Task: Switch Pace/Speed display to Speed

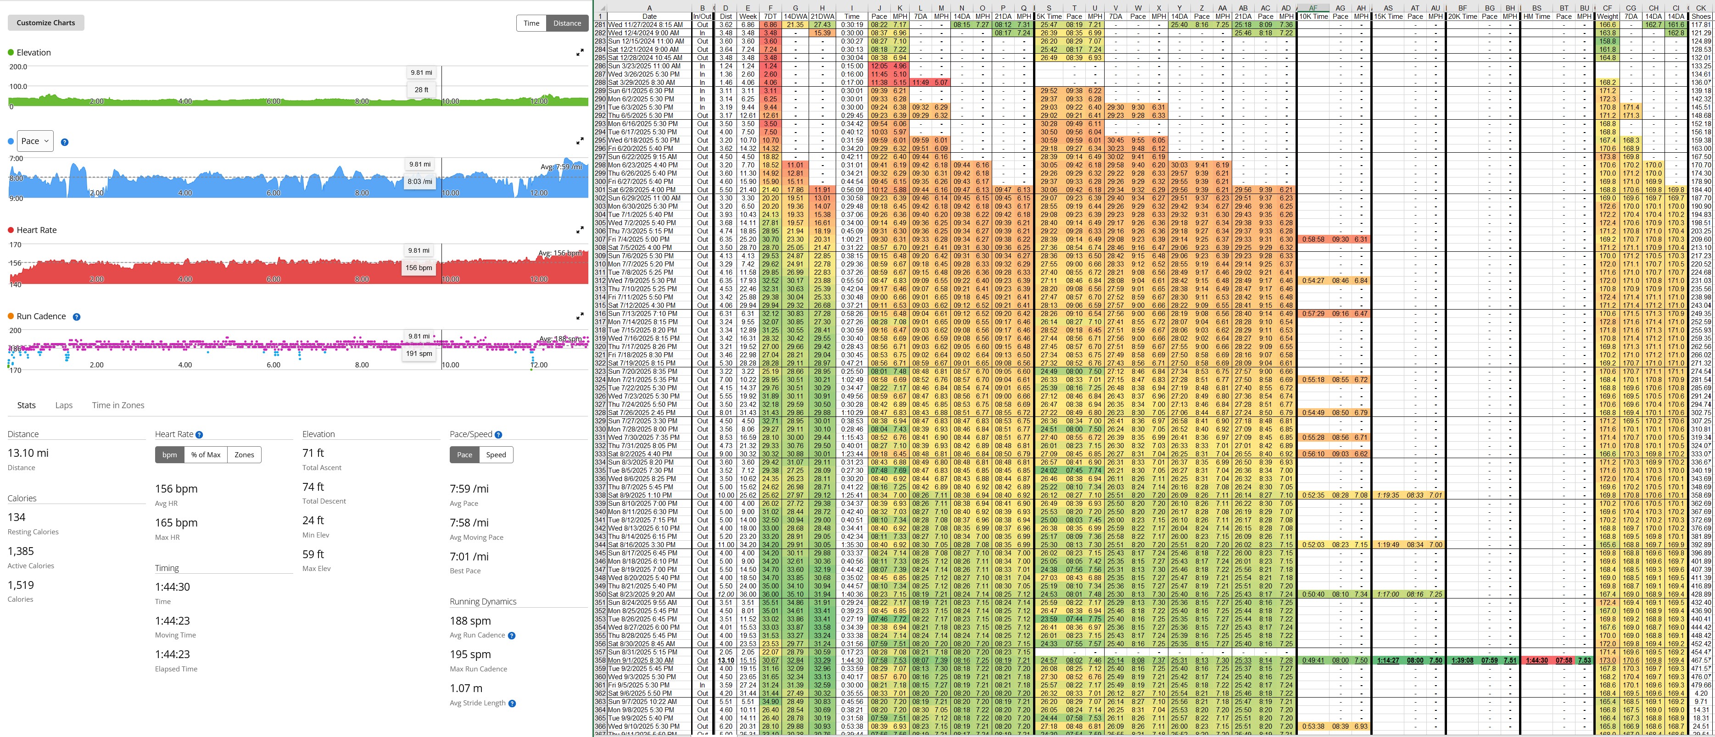Action: coord(496,455)
